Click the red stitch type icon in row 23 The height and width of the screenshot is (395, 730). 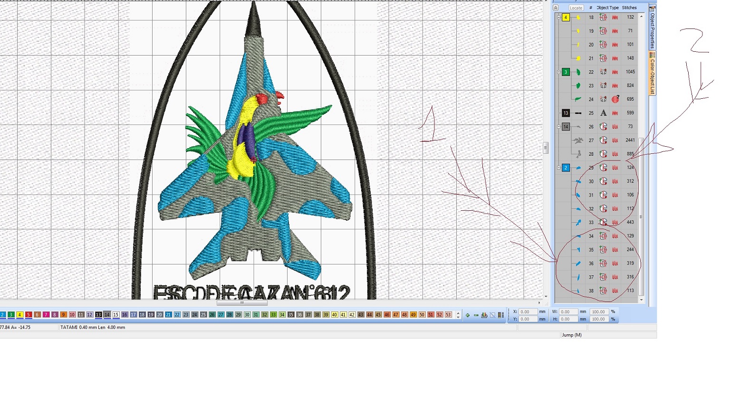point(615,86)
